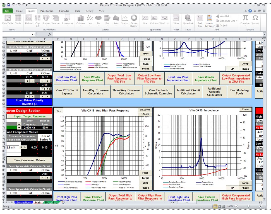Image resolution: width=271 pixels, height=214 pixels.
Task: Insert an Area chart
Action: coord(116,21)
